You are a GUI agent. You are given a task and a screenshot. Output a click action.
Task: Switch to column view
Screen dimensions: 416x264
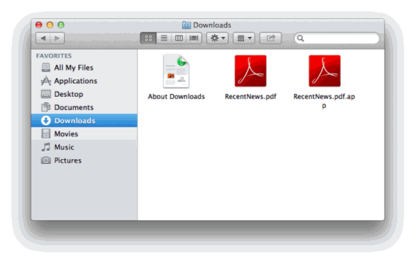tap(179, 38)
